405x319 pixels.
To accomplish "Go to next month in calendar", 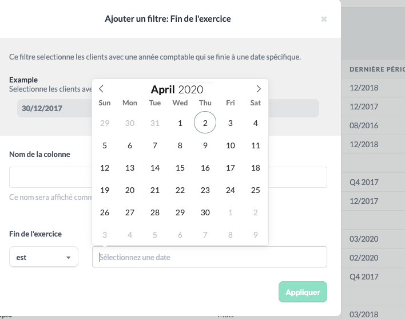I will 259,89.
